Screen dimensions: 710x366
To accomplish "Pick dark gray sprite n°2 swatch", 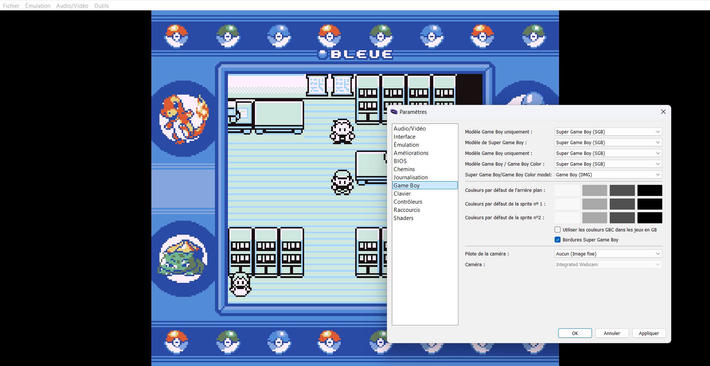I will (622, 218).
